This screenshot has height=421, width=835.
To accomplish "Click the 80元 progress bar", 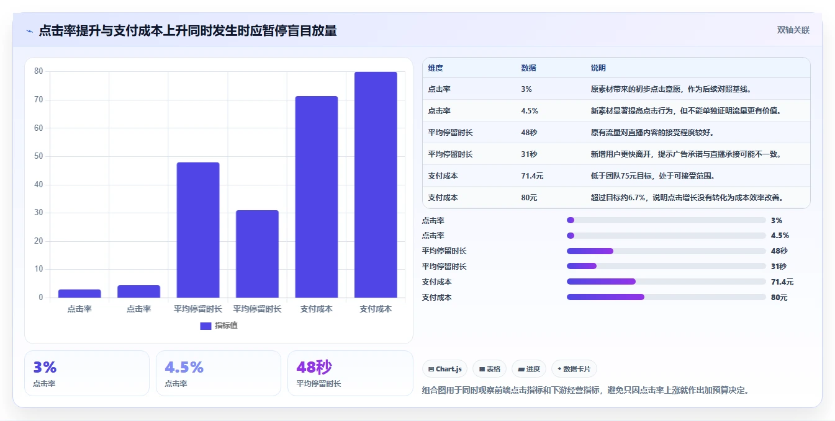I will point(666,297).
